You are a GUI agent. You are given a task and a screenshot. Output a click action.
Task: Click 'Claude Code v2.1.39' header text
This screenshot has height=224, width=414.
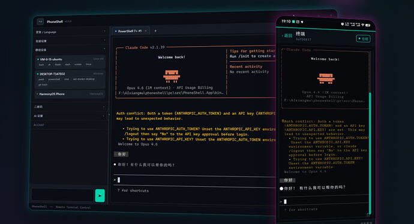click(145, 47)
